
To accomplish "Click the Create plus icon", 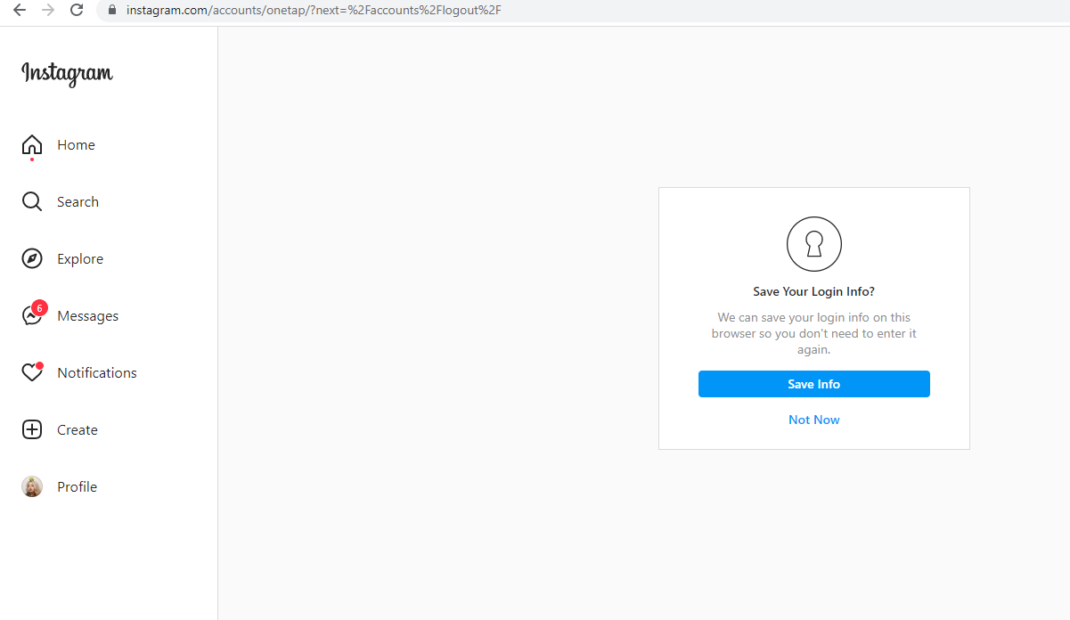I will pos(32,430).
